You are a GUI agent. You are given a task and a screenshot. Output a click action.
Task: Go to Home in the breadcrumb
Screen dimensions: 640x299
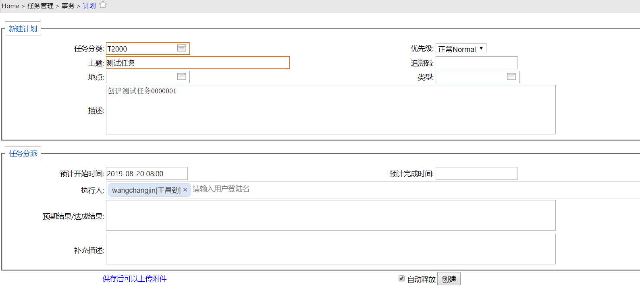(x=10, y=6)
